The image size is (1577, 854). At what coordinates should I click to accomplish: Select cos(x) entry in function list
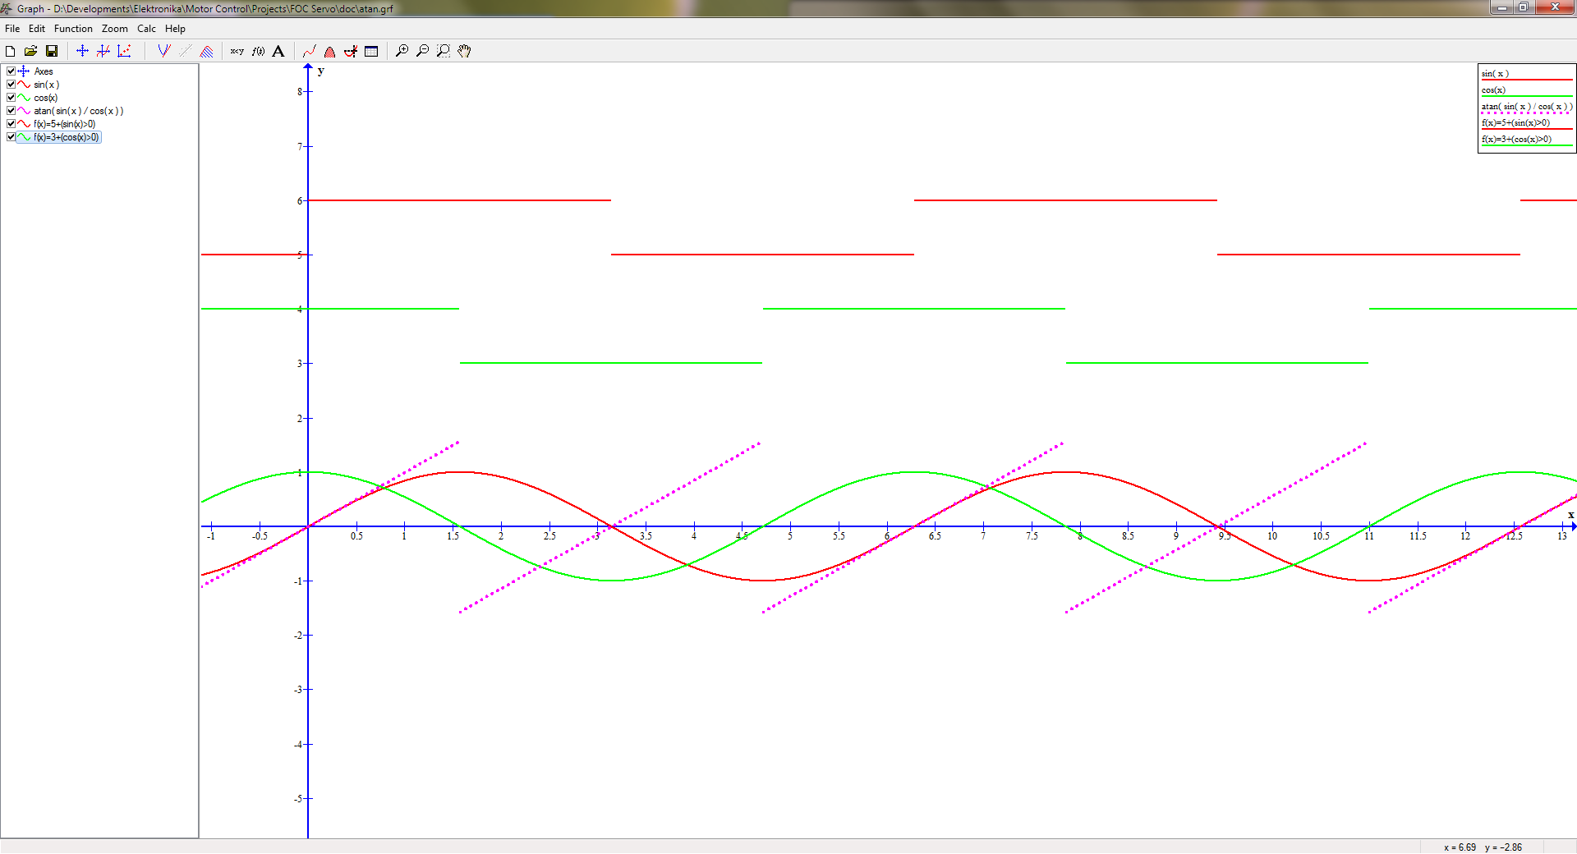point(45,98)
